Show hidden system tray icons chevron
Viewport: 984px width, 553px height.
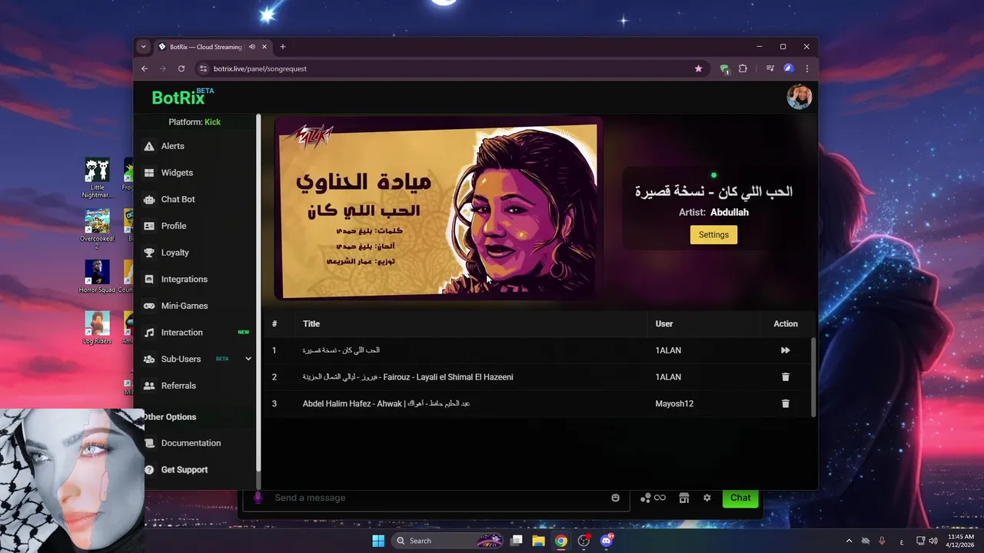pos(849,541)
